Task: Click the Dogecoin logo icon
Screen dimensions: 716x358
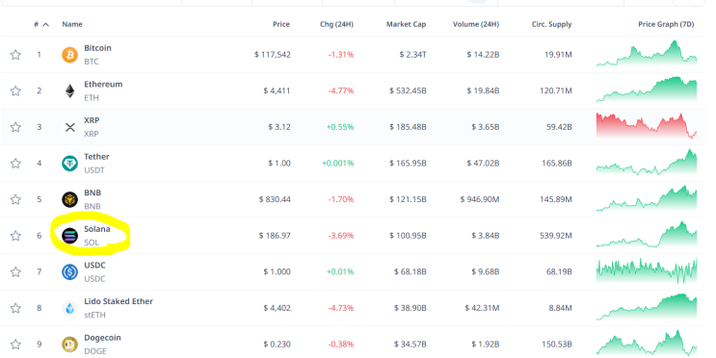Action: point(69,345)
